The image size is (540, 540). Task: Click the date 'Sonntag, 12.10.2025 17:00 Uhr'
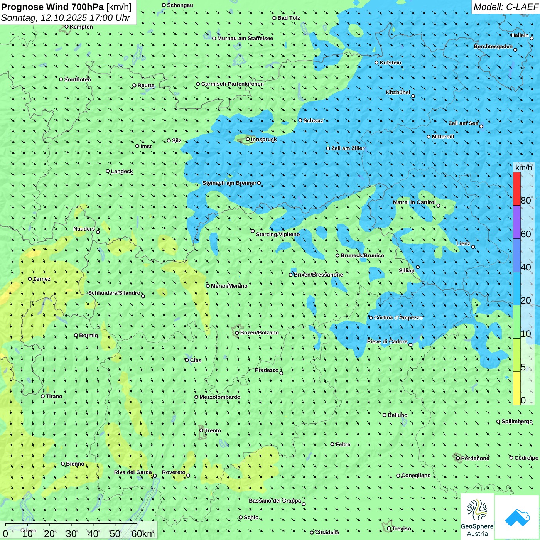66,18
